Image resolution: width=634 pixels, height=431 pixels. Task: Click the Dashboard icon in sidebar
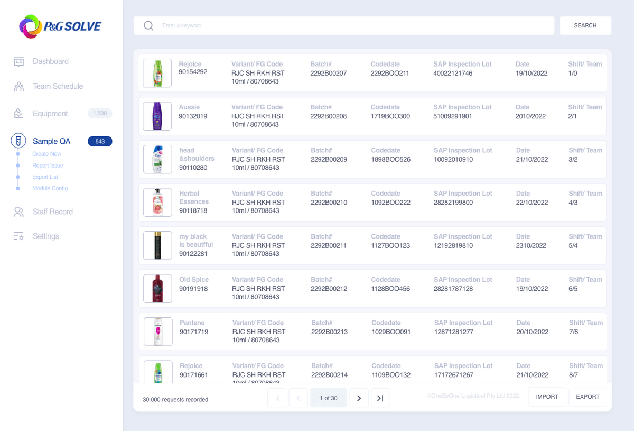tap(19, 62)
